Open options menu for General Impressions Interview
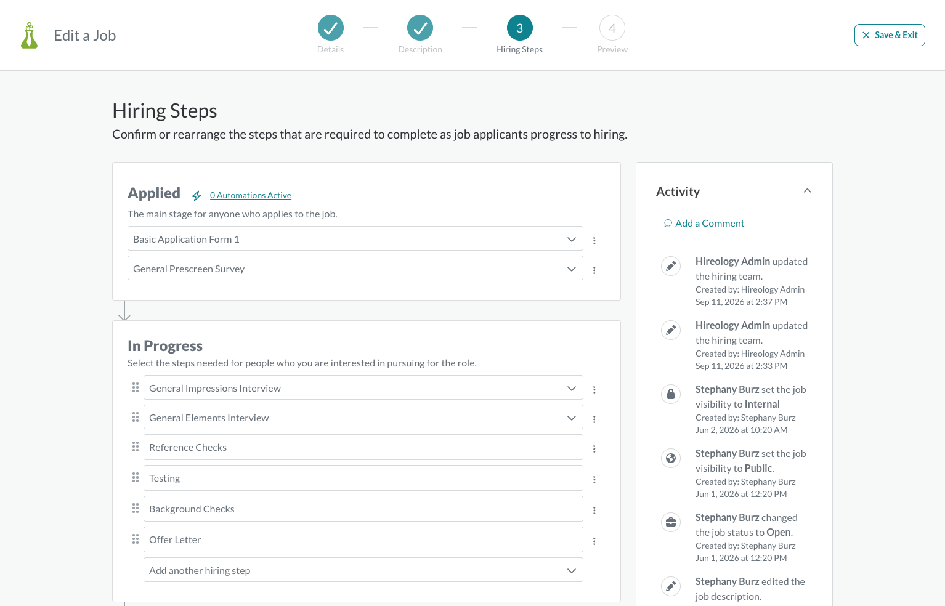This screenshot has height=606, width=945. coord(594,390)
